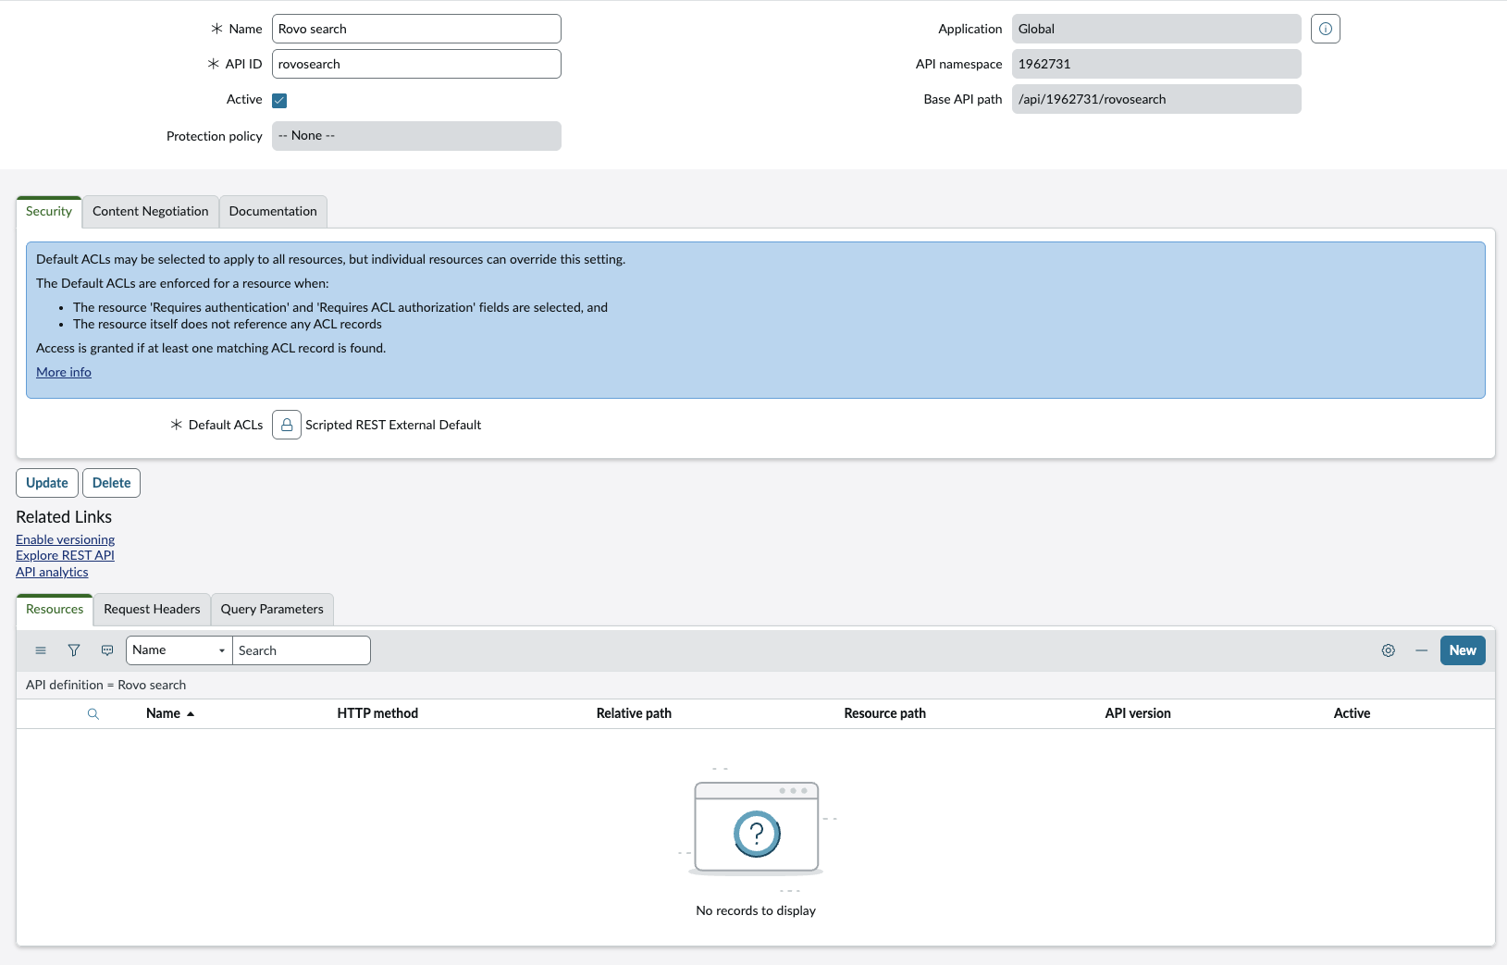Sort by the API version column
The height and width of the screenshot is (965, 1507).
[x=1138, y=713]
